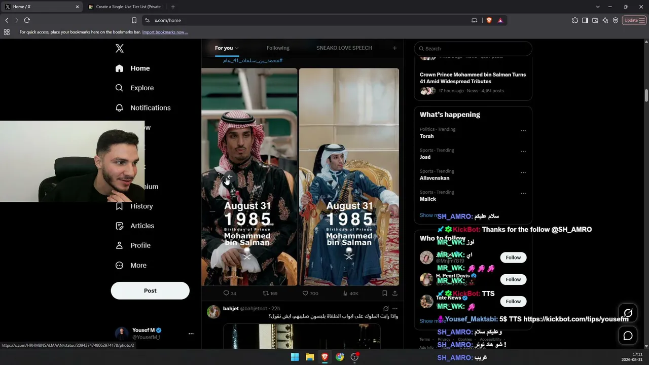Image resolution: width=649 pixels, height=365 pixels.
Task: Open File Explorer from the taskbar
Action: tap(310, 357)
